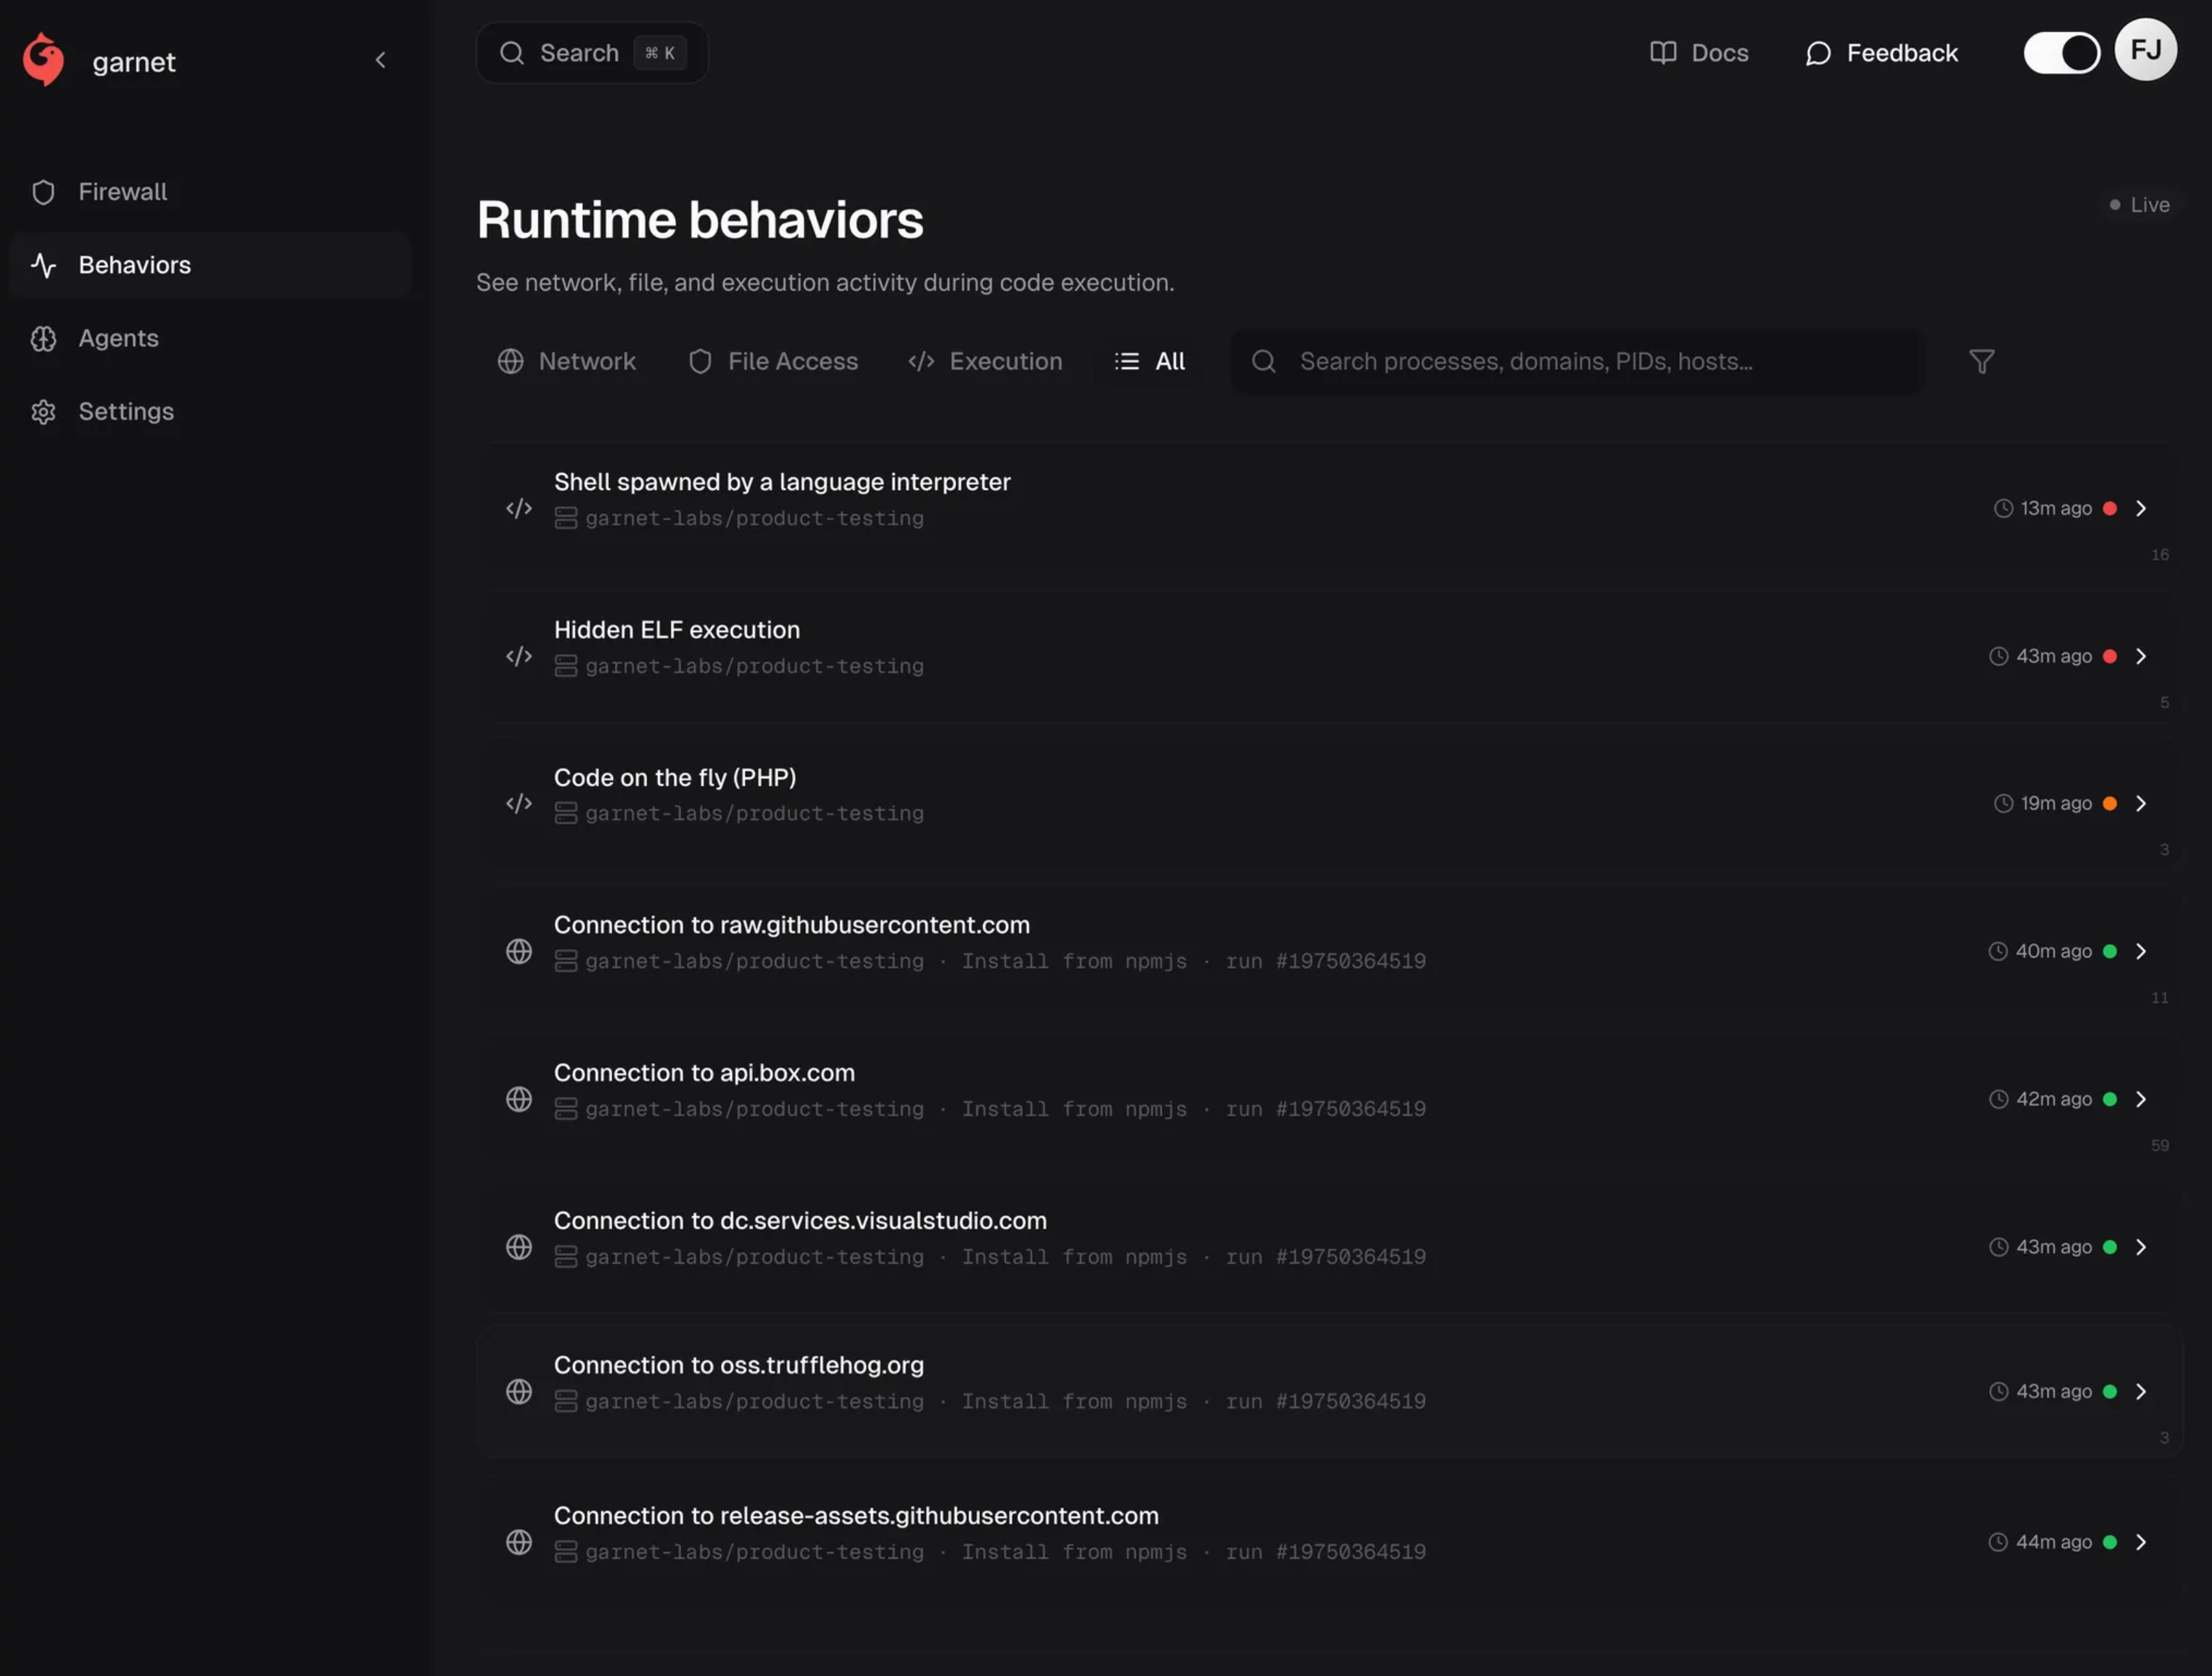This screenshot has height=1676, width=2212.
Task: Click the Behaviors activity icon in sidebar
Action: (44, 265)
